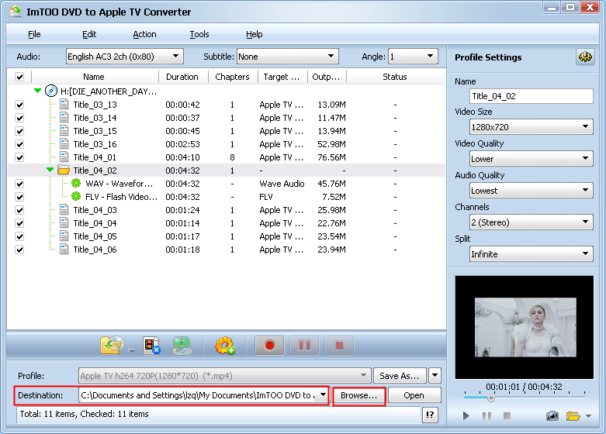Start conversion with the red record button
This screenshot has width=606, height=434.
(269, 345)
